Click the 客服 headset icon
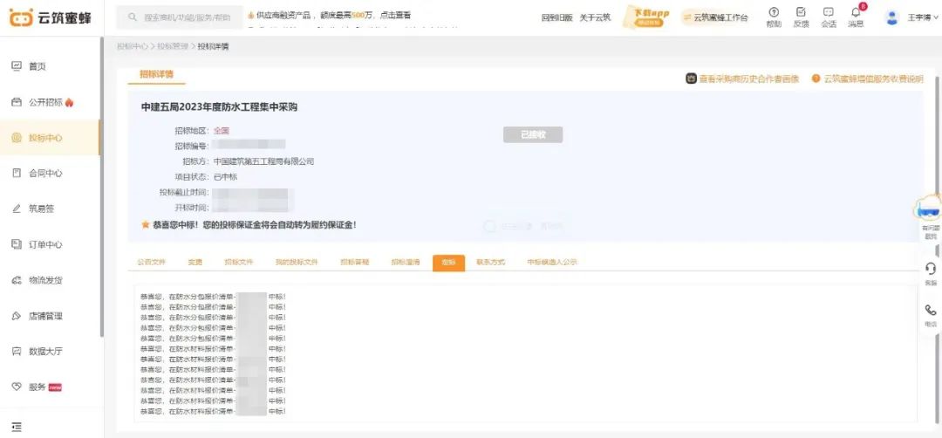The height and width of the screenshot is (438, 942). [931, 269]
